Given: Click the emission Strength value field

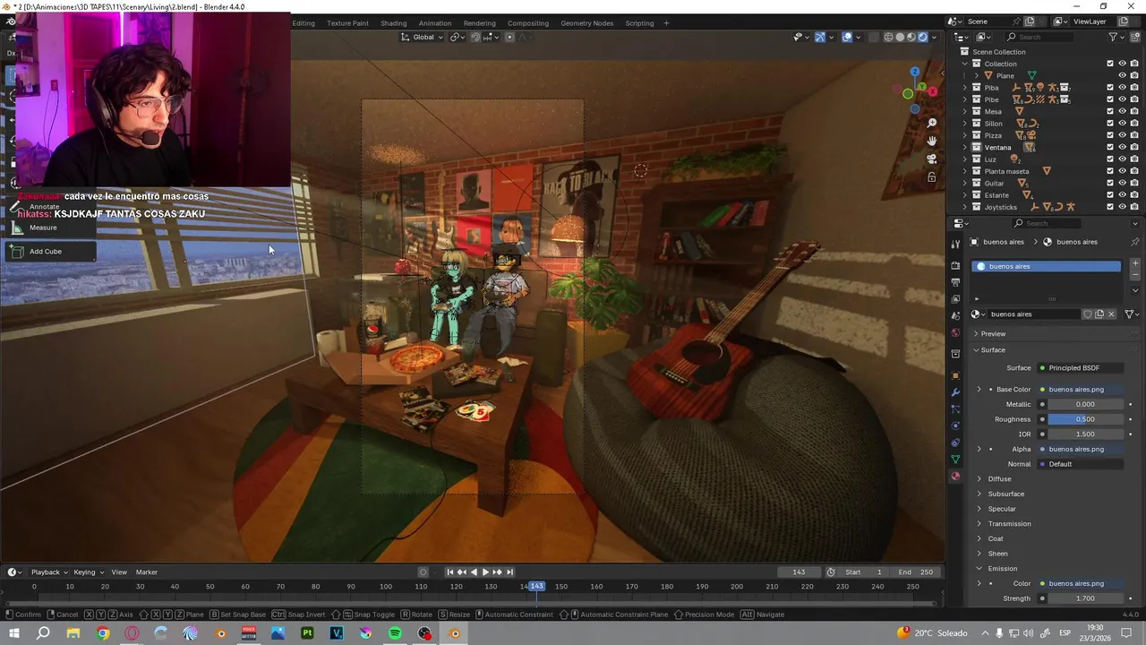Looking at the screenshot, I should [1085, 598].
